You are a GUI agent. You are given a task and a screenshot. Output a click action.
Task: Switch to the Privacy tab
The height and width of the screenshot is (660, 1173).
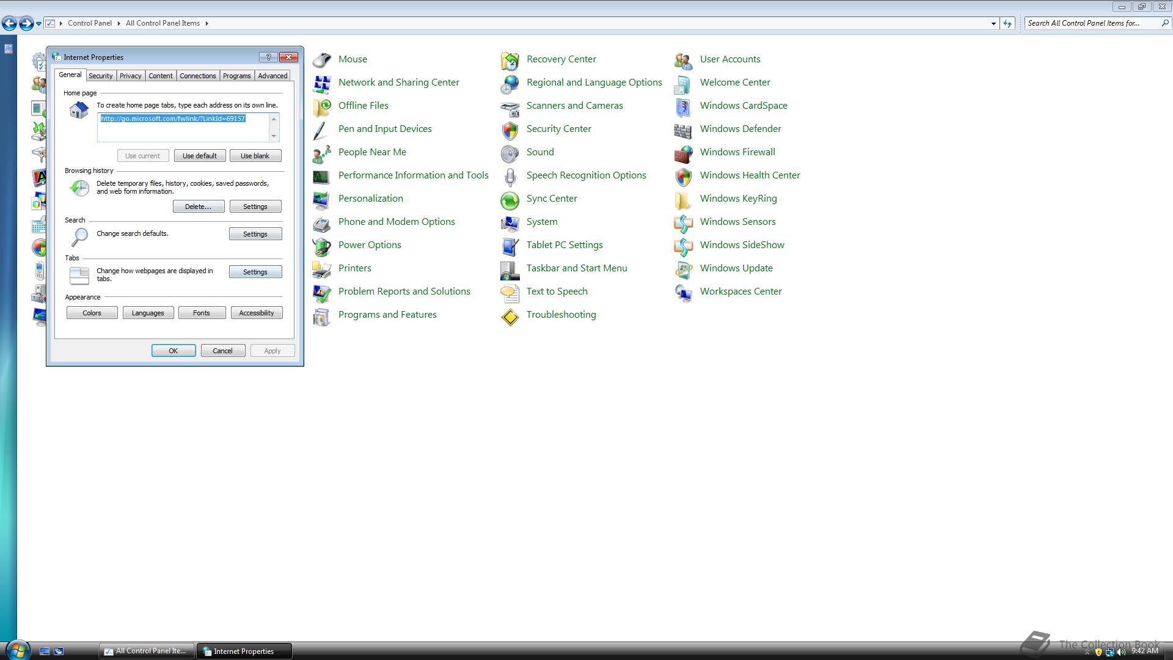(x=130, y=76)
